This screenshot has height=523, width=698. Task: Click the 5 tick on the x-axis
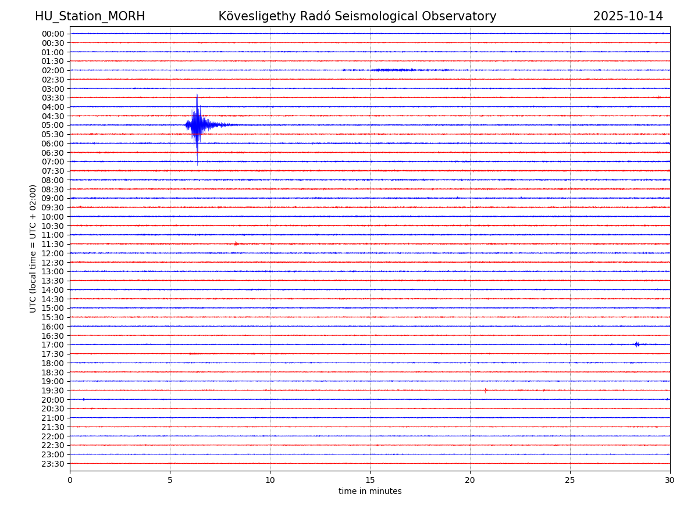pyautogui.click(x=170, y=480)
